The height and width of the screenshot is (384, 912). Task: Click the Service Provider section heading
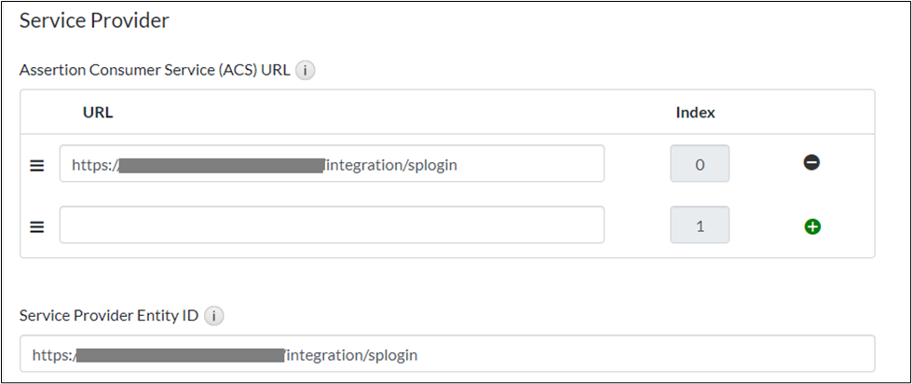(94, 21)
